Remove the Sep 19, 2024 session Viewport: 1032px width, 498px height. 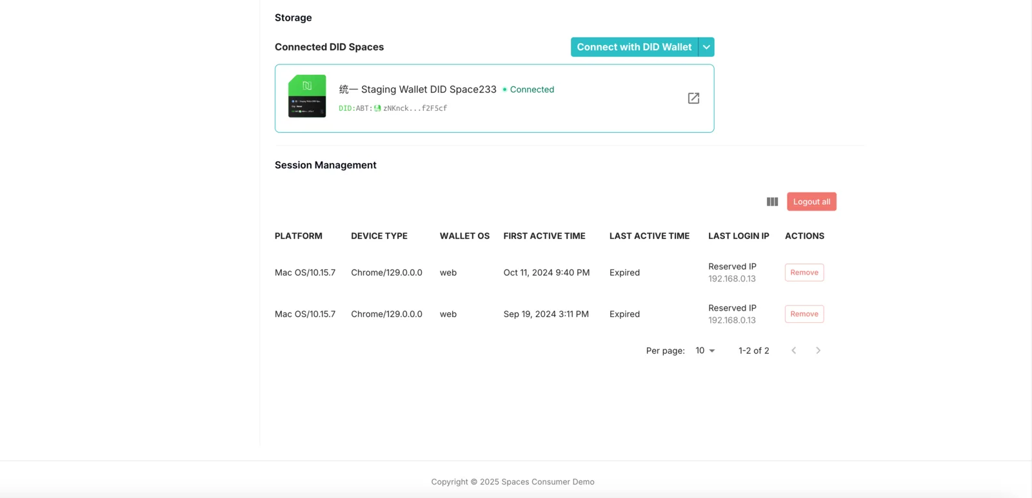pyautogui.click(x=804, y=314)
